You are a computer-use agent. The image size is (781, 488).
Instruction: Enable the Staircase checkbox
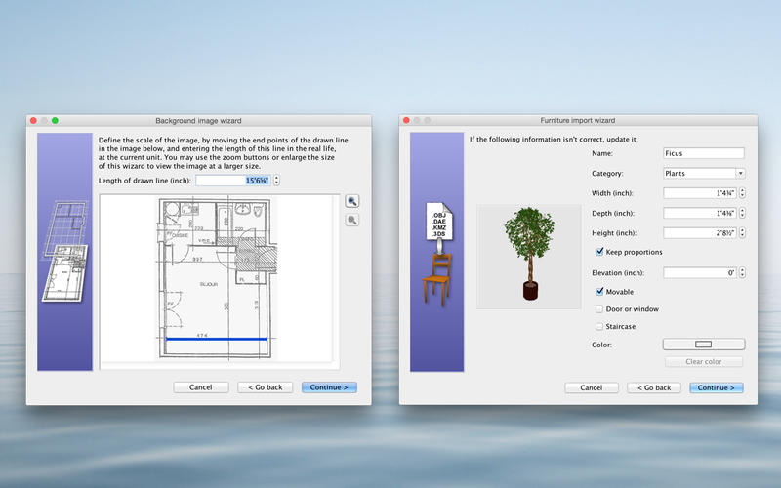click(598, 326)
